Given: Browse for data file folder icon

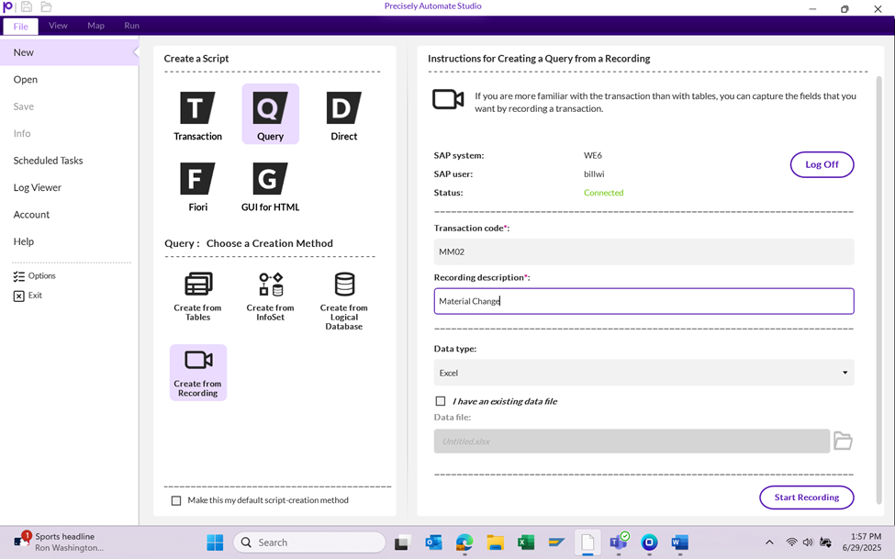Looking at the screenshot, I should (843, 442).
